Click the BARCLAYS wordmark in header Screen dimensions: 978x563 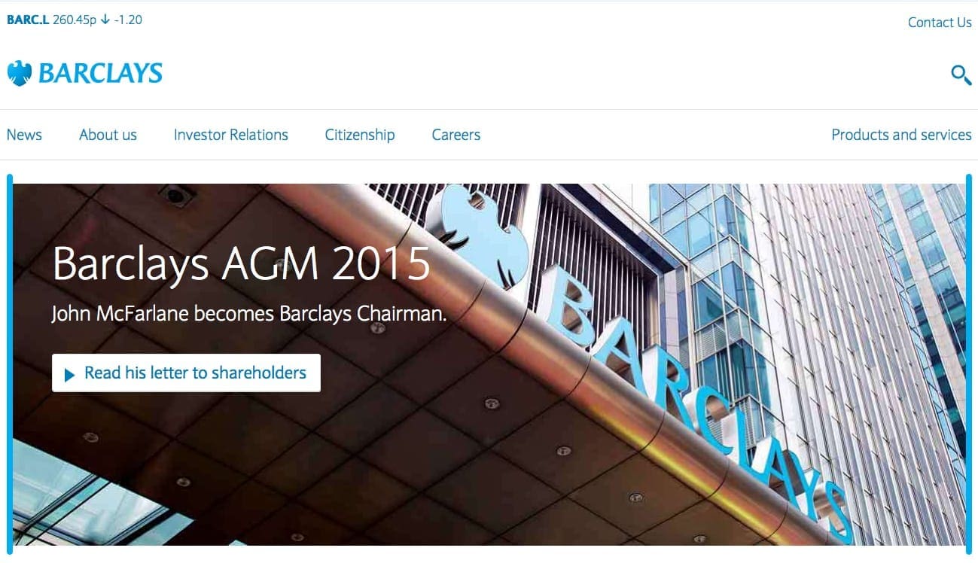tap(100, 73)
